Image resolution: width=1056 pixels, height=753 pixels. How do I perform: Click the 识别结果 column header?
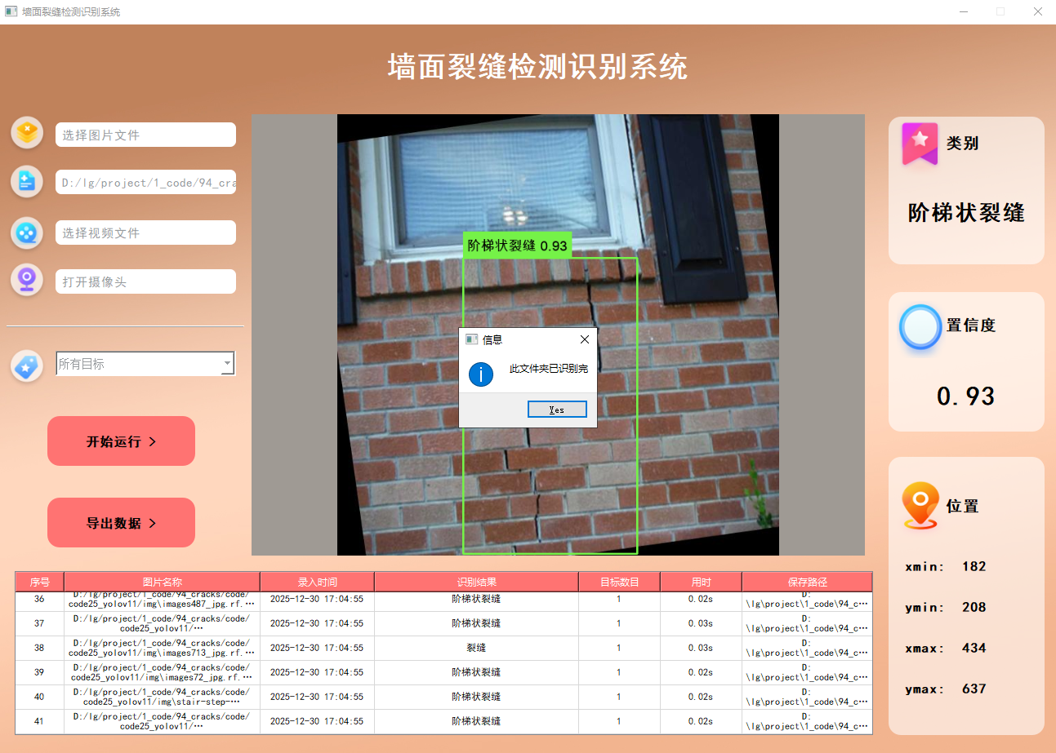point(476,582)
